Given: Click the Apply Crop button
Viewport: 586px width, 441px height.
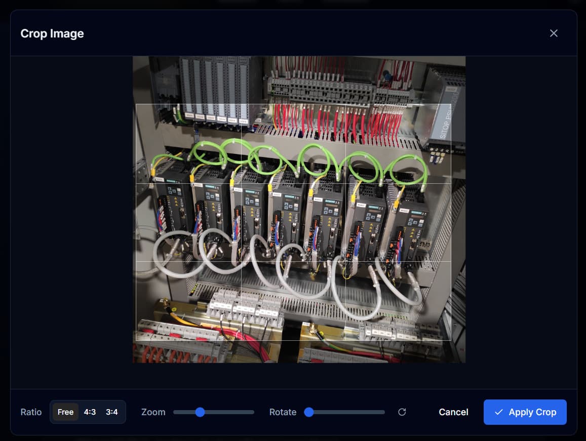Looking at the screenshot, I should click(525, 412).
